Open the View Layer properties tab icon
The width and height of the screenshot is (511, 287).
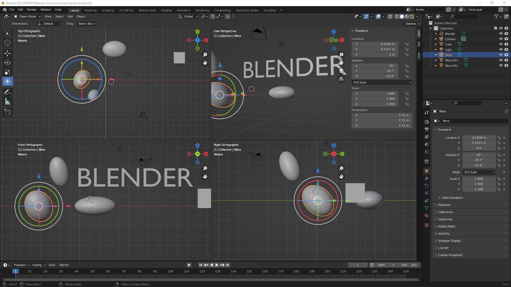[x=427, y=137]
